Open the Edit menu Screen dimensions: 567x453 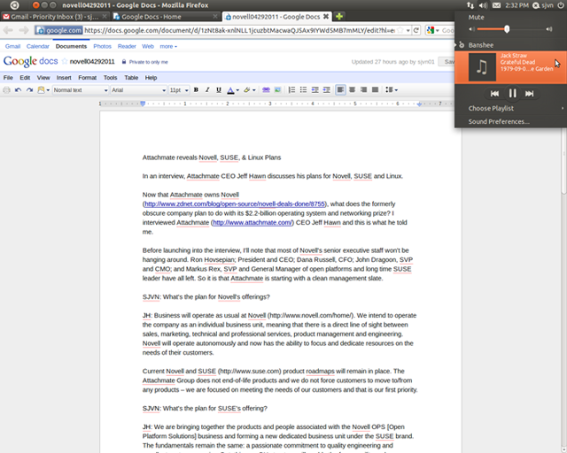click(25, 78)
